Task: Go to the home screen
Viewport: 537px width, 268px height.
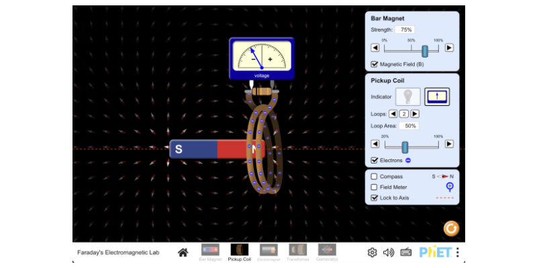Action: 183,252
